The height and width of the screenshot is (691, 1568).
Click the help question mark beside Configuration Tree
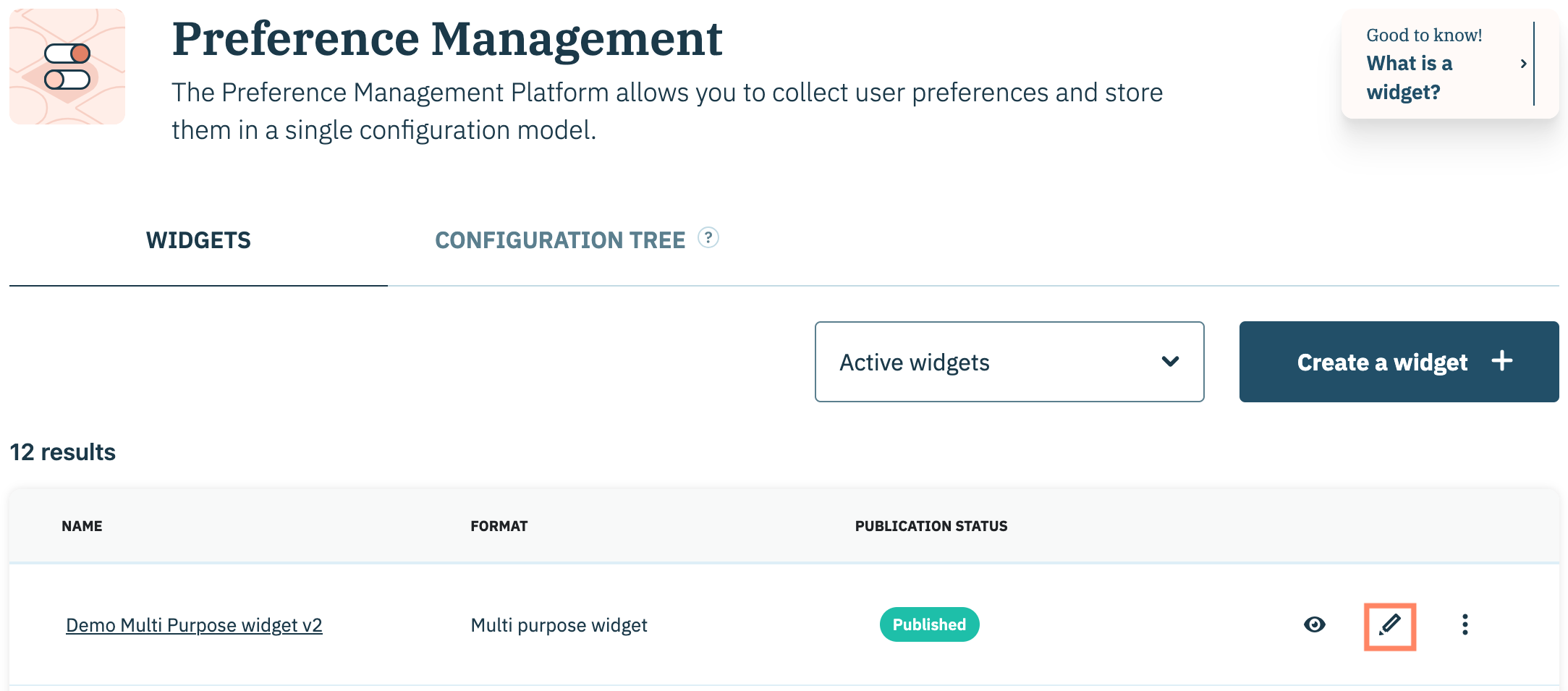pos(708,238)
